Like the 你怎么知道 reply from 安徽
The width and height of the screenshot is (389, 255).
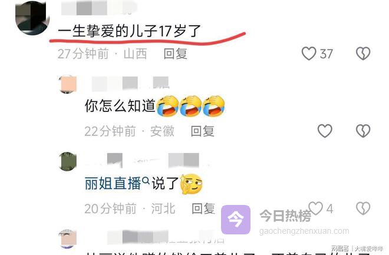tap(325, 131)
